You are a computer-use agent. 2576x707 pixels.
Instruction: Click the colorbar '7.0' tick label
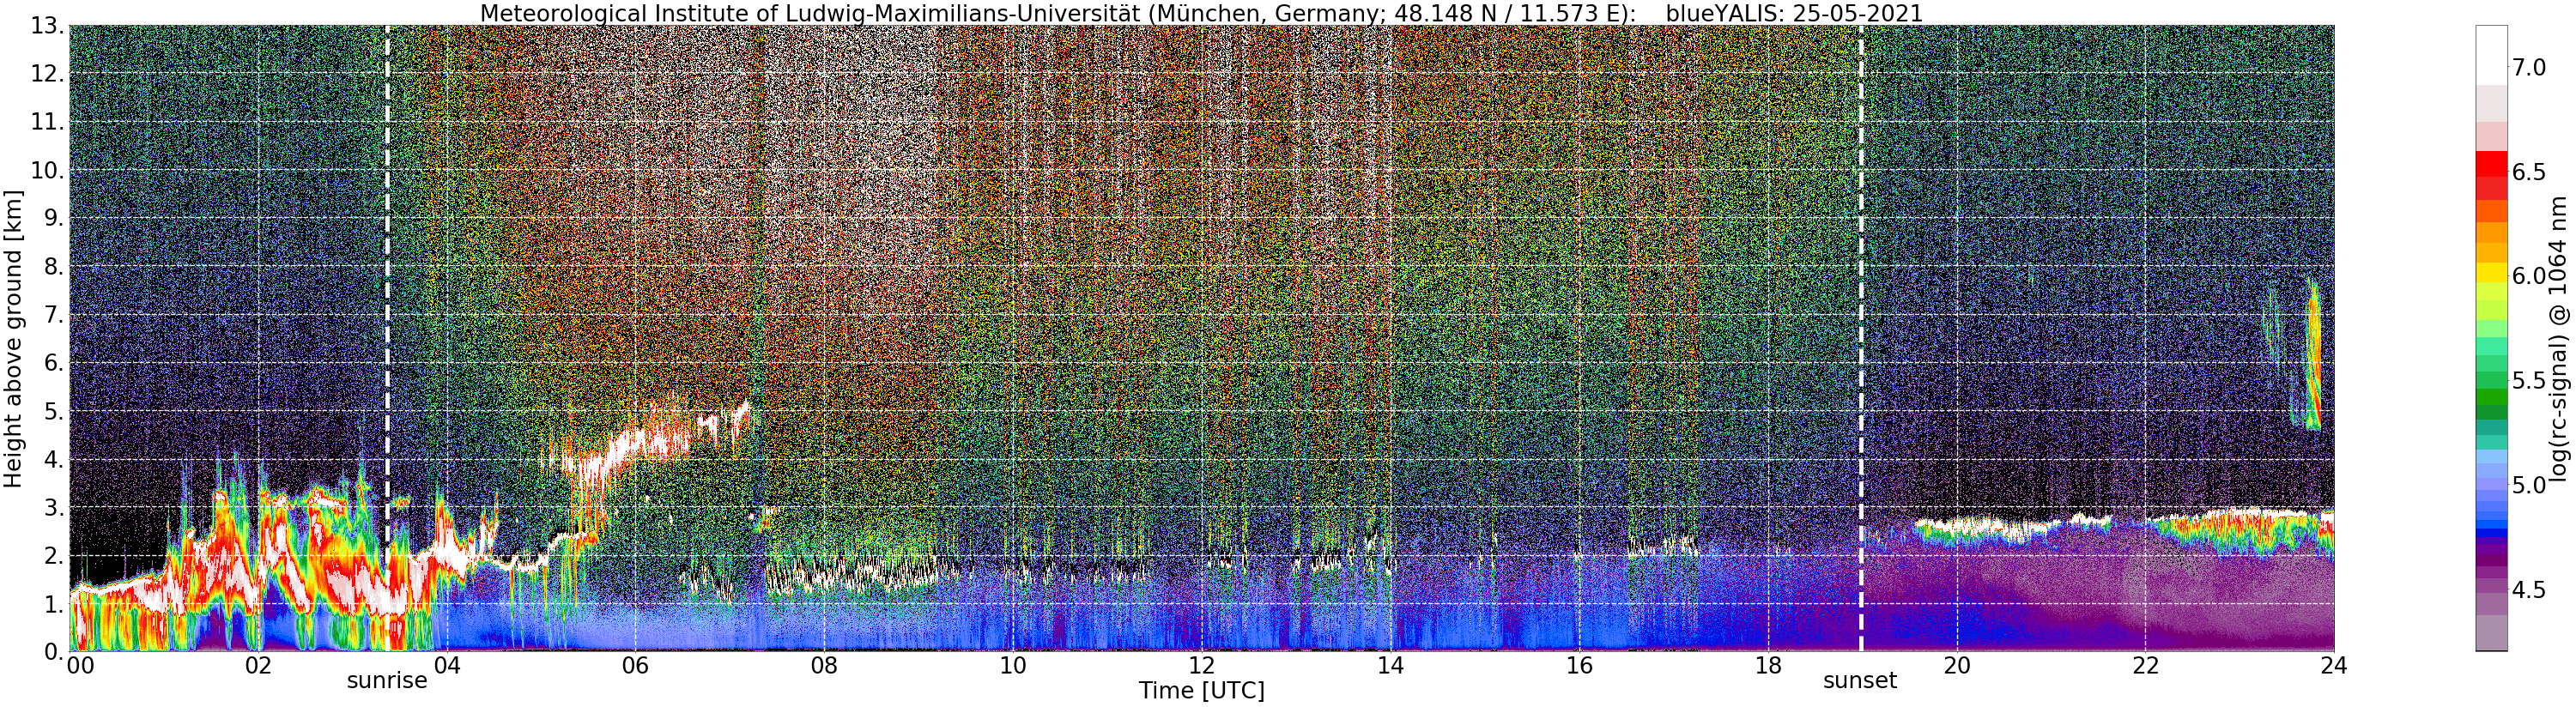coord(2529,68)
